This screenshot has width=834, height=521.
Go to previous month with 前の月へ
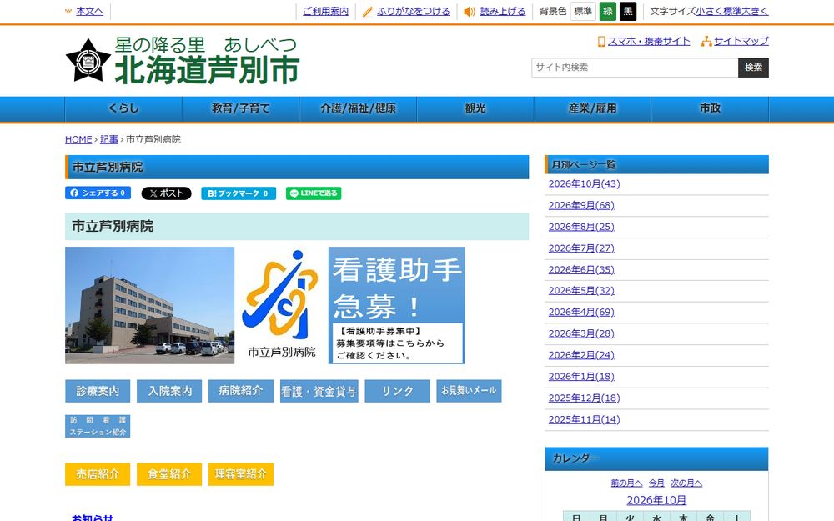(626, 483)
